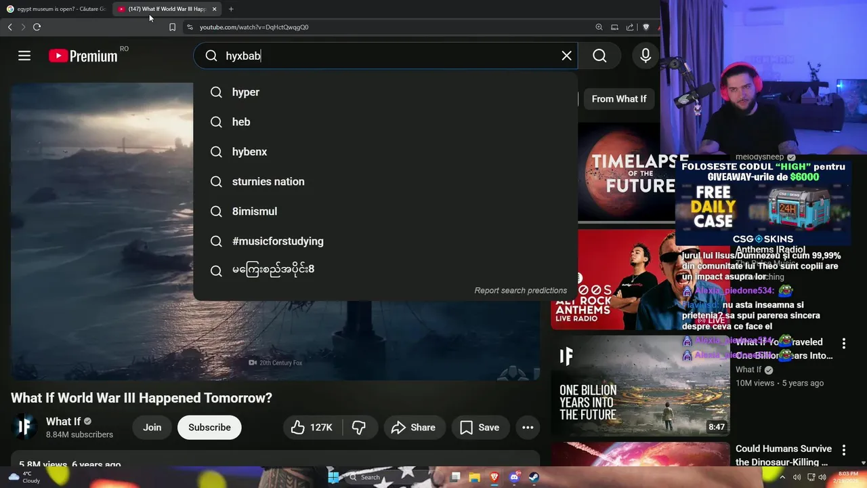Share the World War III video
This screenshot has width=867, height=488.
pos(413,428)
